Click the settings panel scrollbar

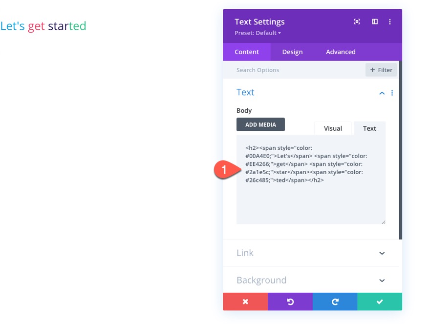(400, 150)
